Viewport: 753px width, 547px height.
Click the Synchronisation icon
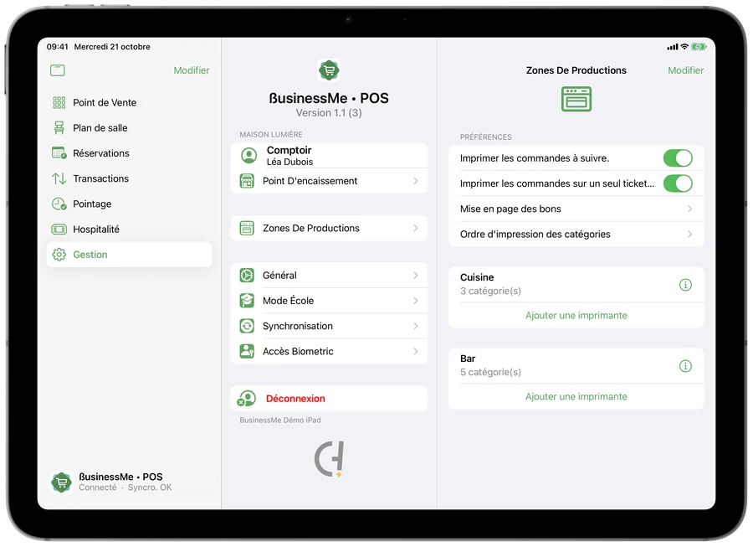tap(247, 327)
